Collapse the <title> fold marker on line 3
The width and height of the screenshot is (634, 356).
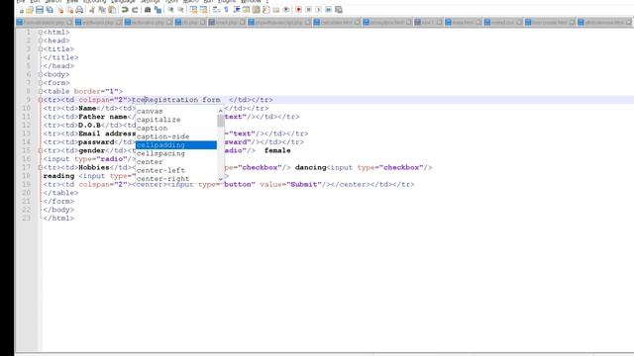[x=40, y=48]
